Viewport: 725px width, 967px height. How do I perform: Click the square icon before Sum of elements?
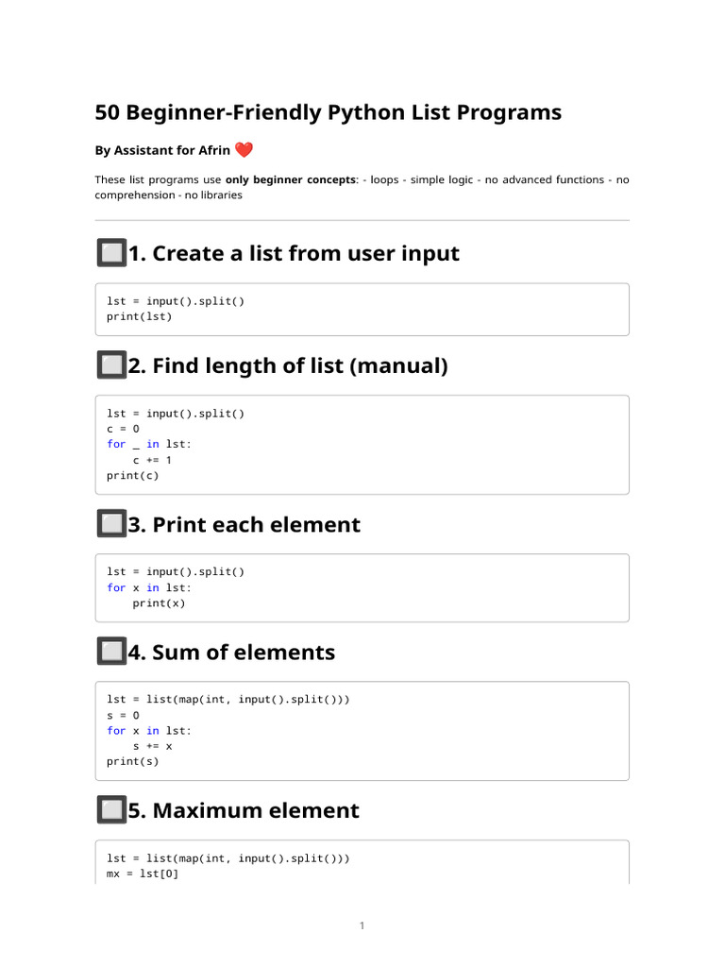(x=111, y=652)
